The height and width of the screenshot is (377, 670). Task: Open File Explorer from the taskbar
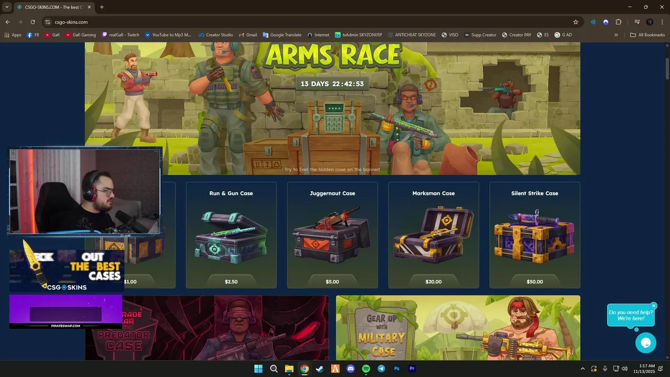(x=289, y=369)
